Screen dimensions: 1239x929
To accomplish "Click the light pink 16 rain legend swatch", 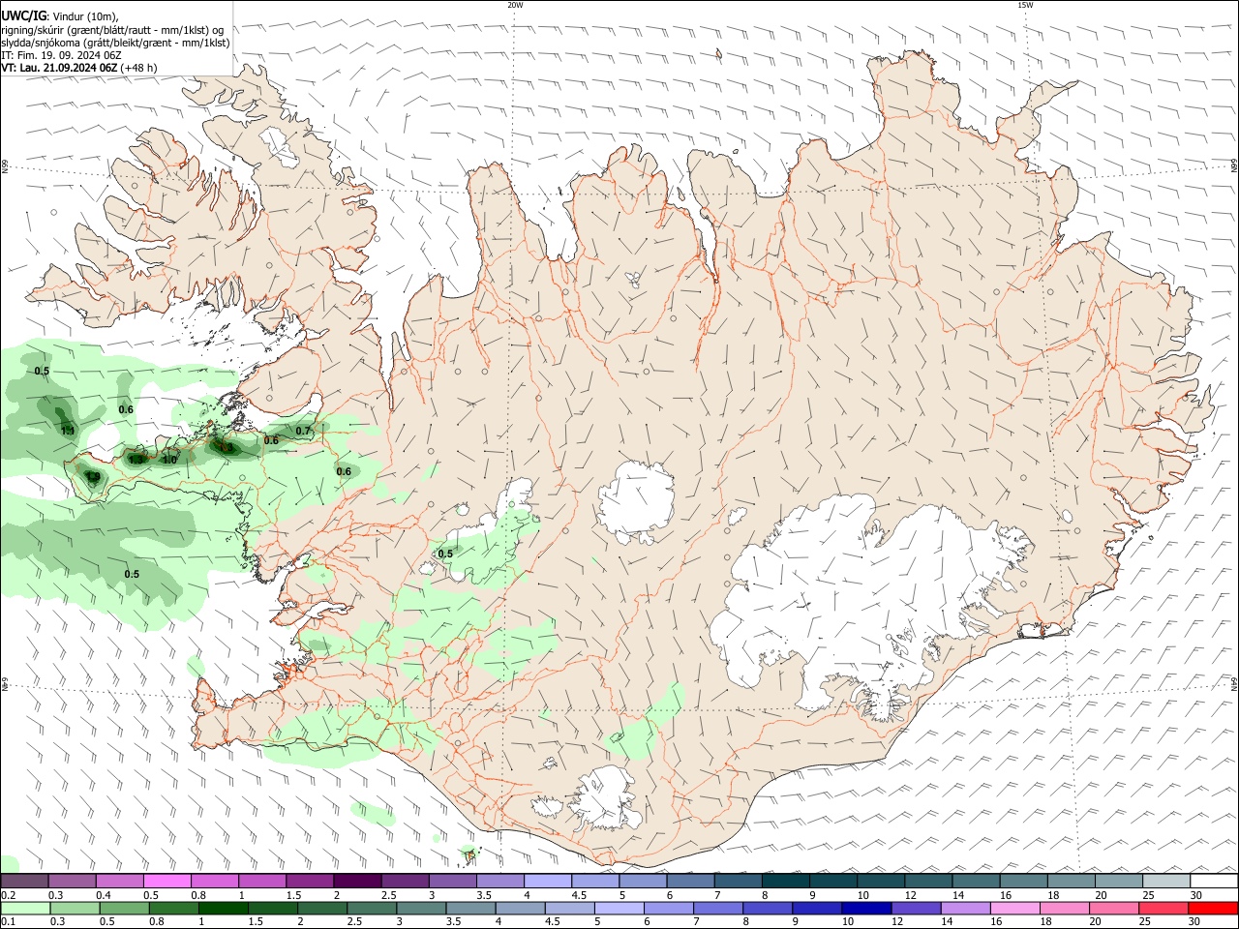I will point(1016,908).
